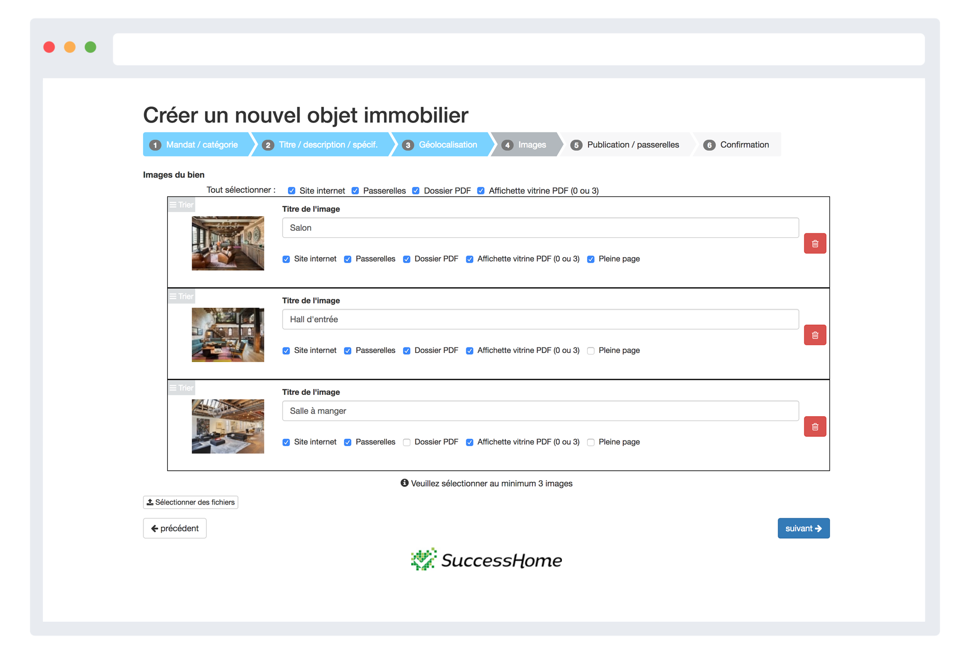Viewport: 970px width, 654px height.
Task: Click the précédent button
Action: [175, 528]
